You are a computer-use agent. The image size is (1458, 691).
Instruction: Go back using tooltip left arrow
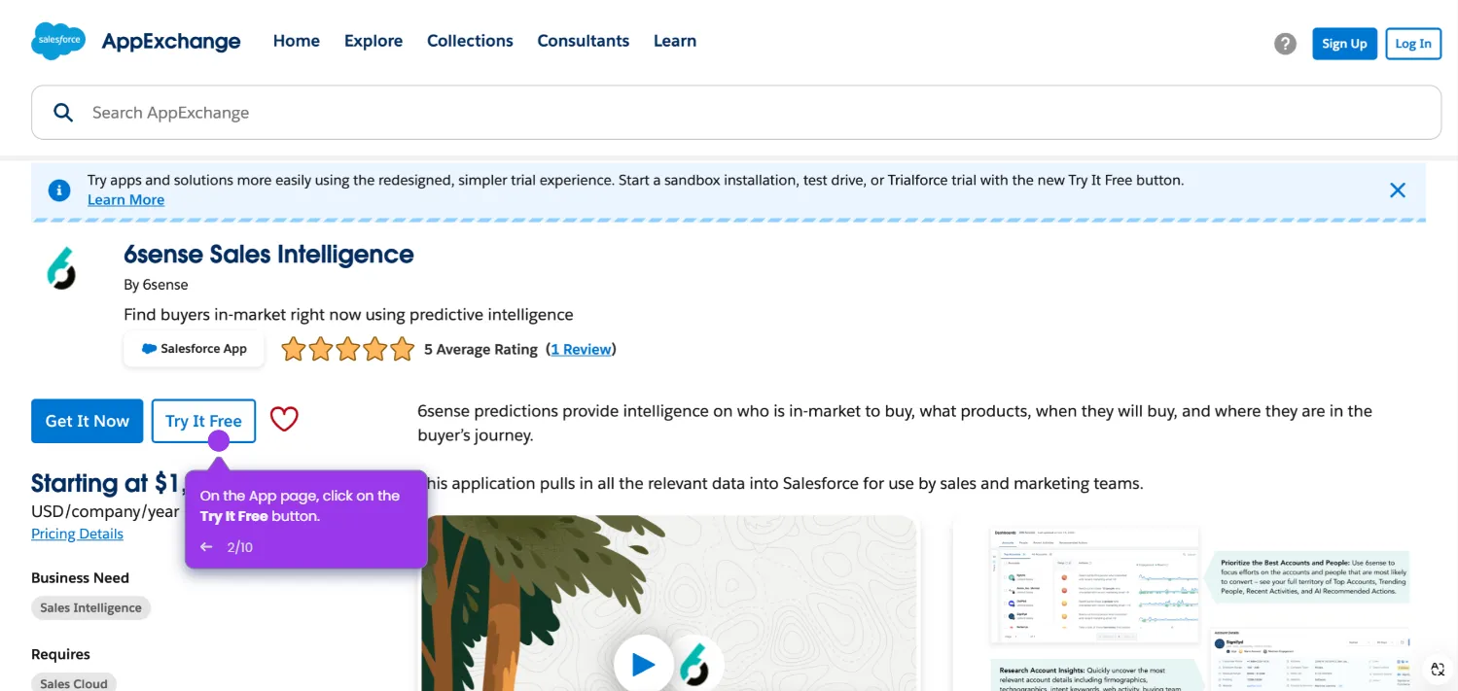[206, 547]
